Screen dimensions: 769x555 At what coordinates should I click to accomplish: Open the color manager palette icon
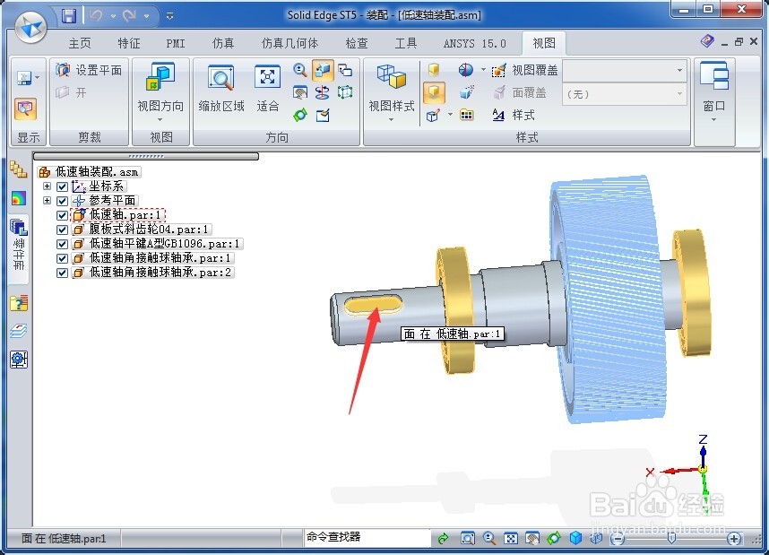[x=466, y=116]
